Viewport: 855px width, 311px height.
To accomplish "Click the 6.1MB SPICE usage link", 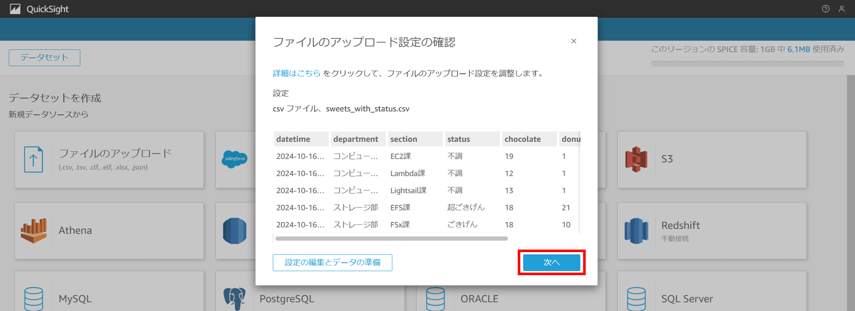I will click(x=799, y=49).
